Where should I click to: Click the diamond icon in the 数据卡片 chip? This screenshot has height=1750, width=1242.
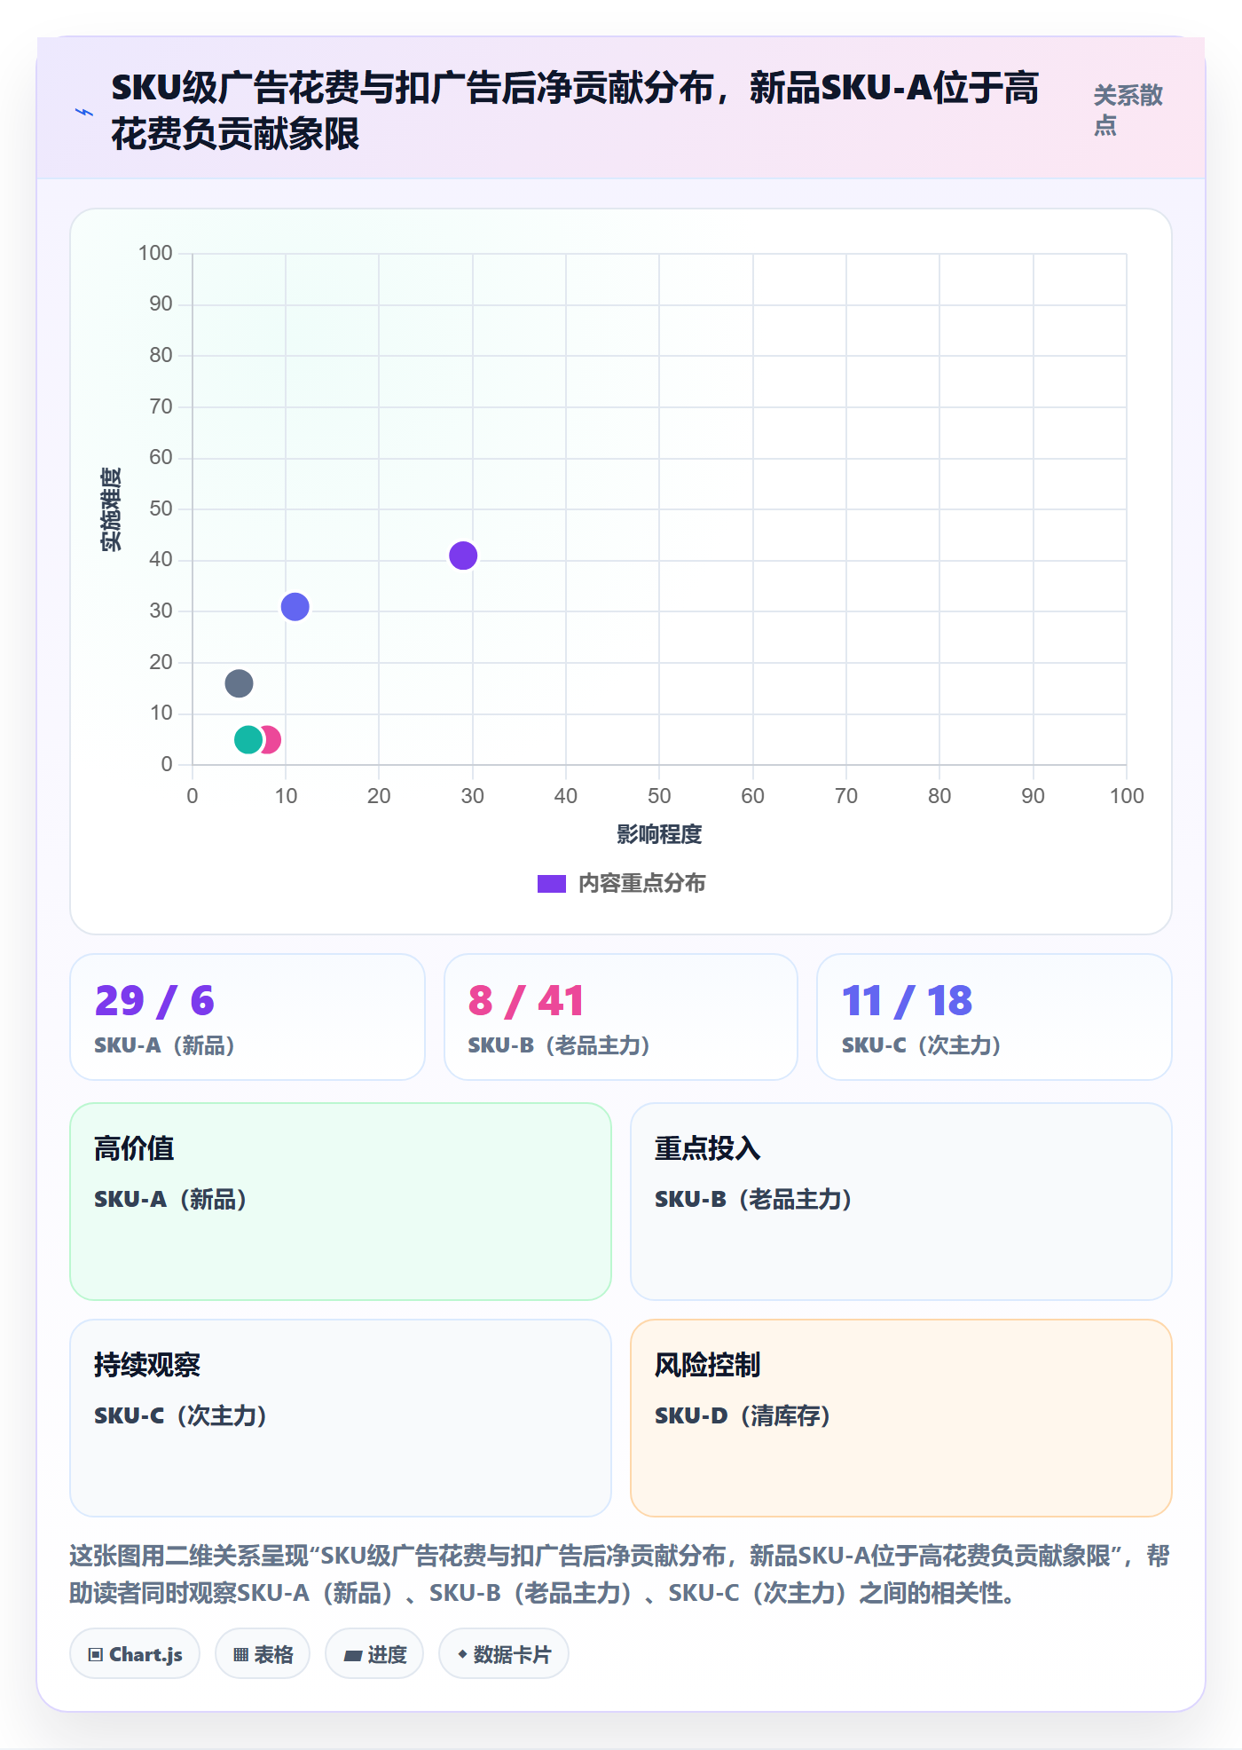462,1653
